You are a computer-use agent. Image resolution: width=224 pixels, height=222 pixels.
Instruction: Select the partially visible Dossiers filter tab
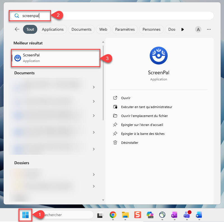(x=171, y=29)
